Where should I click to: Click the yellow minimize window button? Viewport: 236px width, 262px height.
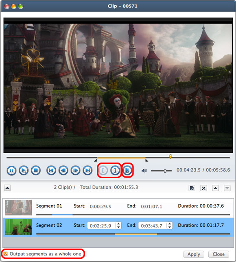click(x=13, y=6)
